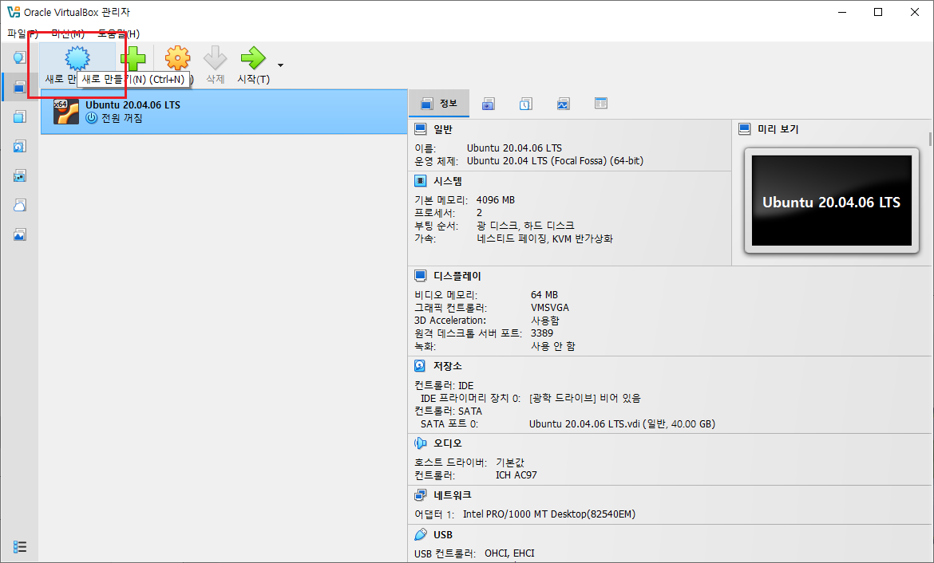Click the Ubuntu 20.04 LTS (Focal Fossa) (64-bit) text
Screen dimensions: 934x563
(555, 161)
